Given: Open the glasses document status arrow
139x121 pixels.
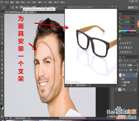Looking at the screenshot, I should [90, 85].
